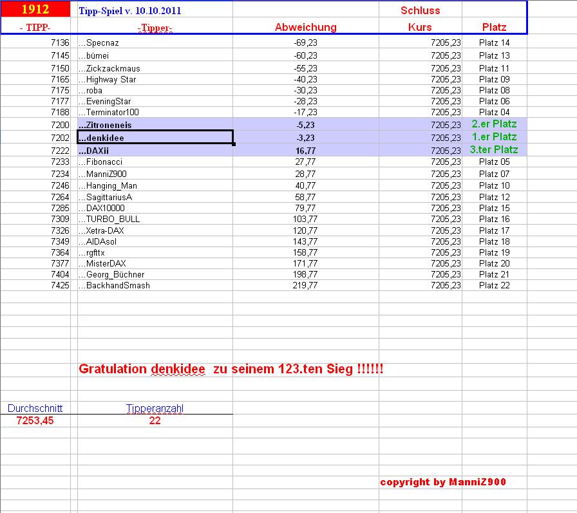Select the tip value 7136
The width and height of the screenshot is (577, 513).
coord(60,42)
